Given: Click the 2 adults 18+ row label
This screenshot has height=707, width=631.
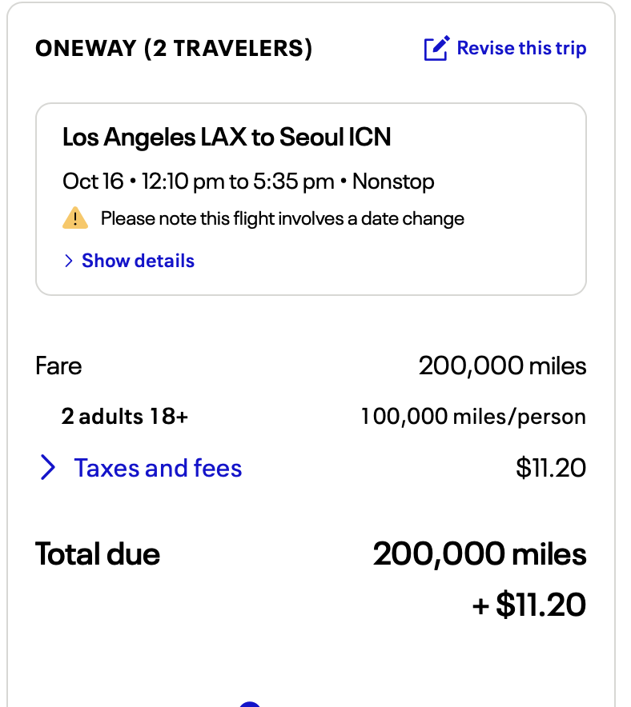Looking at the screenshot, I should (x=124, y=417).
